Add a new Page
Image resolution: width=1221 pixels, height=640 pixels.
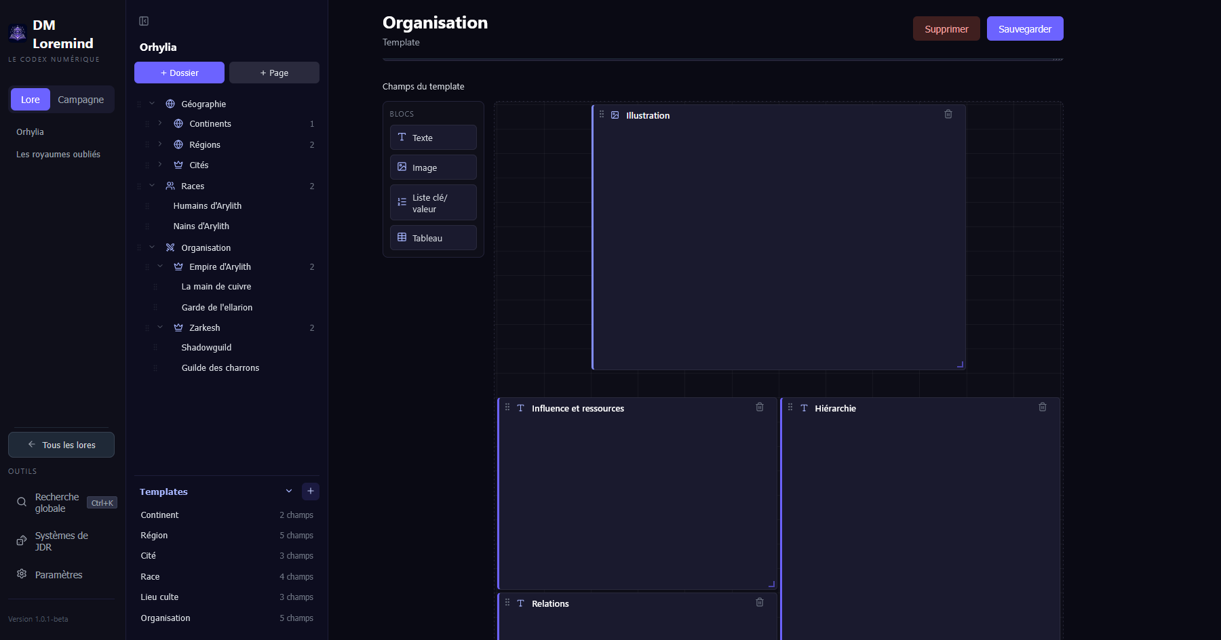pyautogui.click(x=274, y=73)
